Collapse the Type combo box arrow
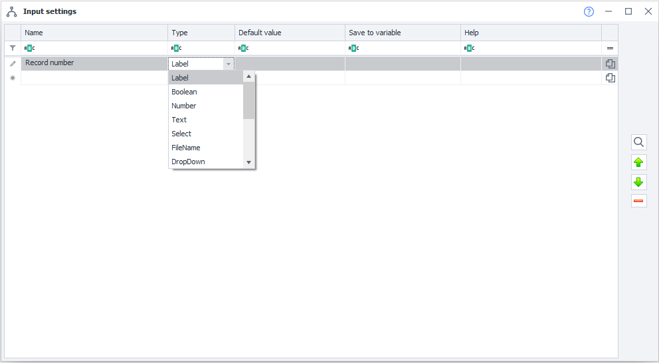This screenshot has width=659, height=363. point(229,64)
